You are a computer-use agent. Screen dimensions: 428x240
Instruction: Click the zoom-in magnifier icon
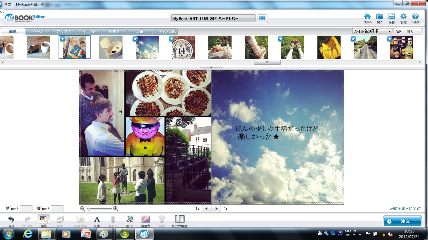coord(116,208)
